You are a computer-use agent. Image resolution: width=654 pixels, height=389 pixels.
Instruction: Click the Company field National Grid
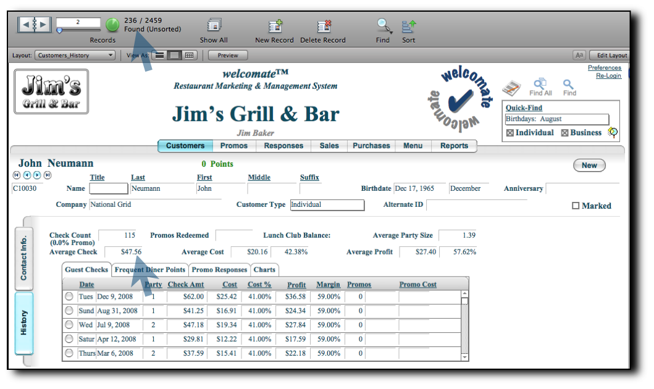click(155, 205)
